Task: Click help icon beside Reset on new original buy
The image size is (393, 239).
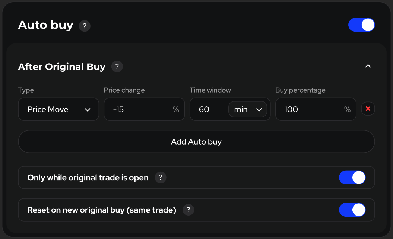Action: pos(188,210)
